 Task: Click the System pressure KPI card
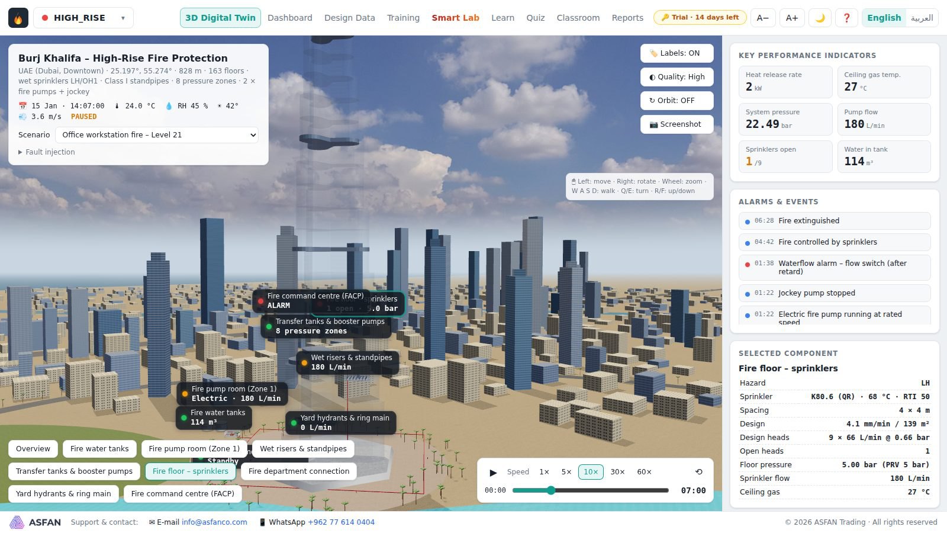[x=785, y=119]
